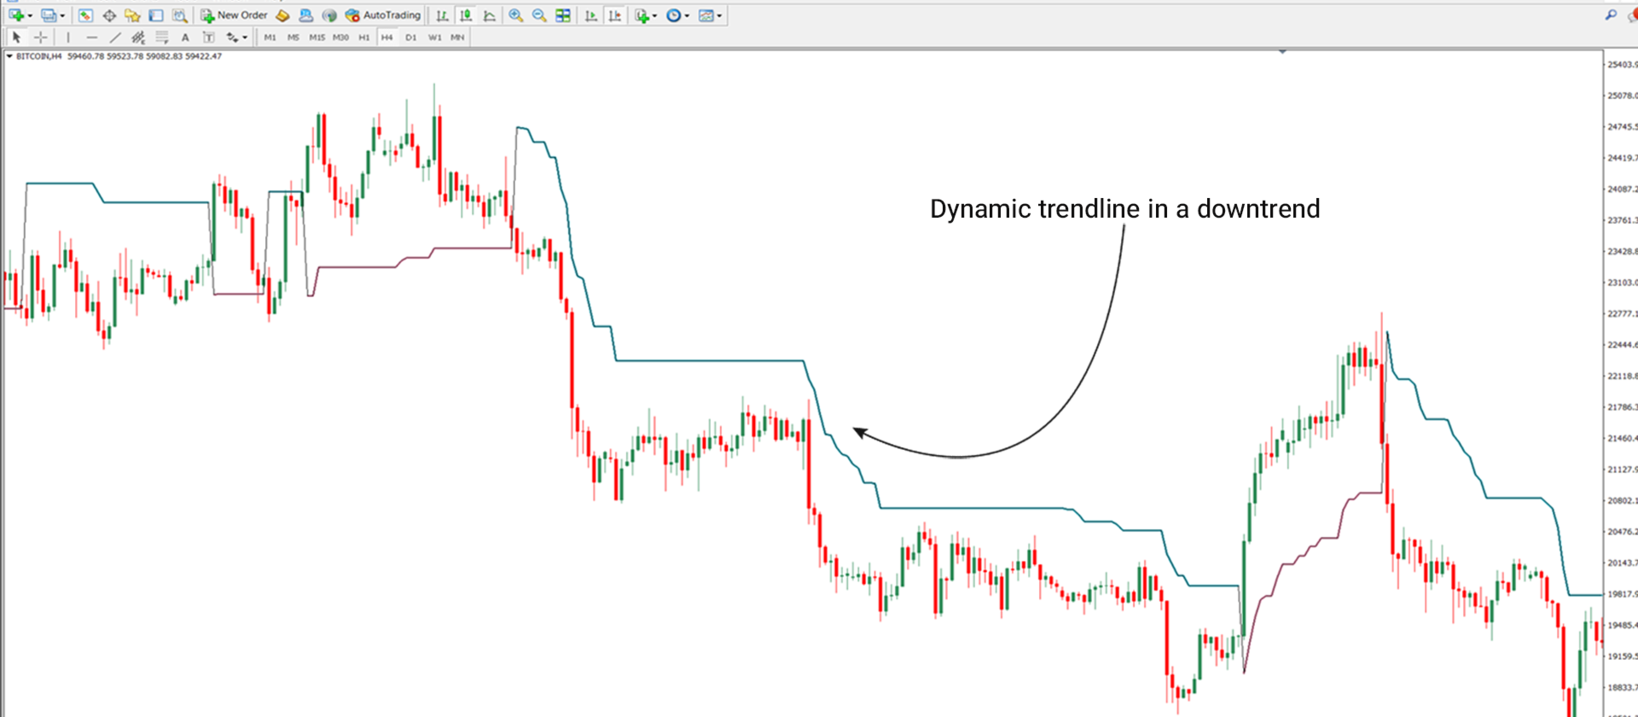Toggle AutoTrading on

tap(383, 15)
